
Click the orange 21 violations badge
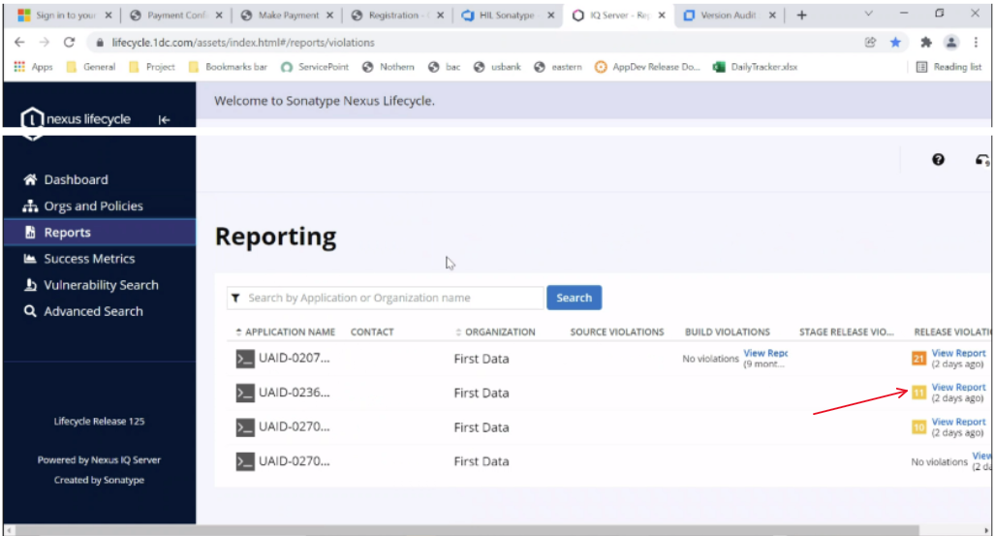click(x=918, y=359)
